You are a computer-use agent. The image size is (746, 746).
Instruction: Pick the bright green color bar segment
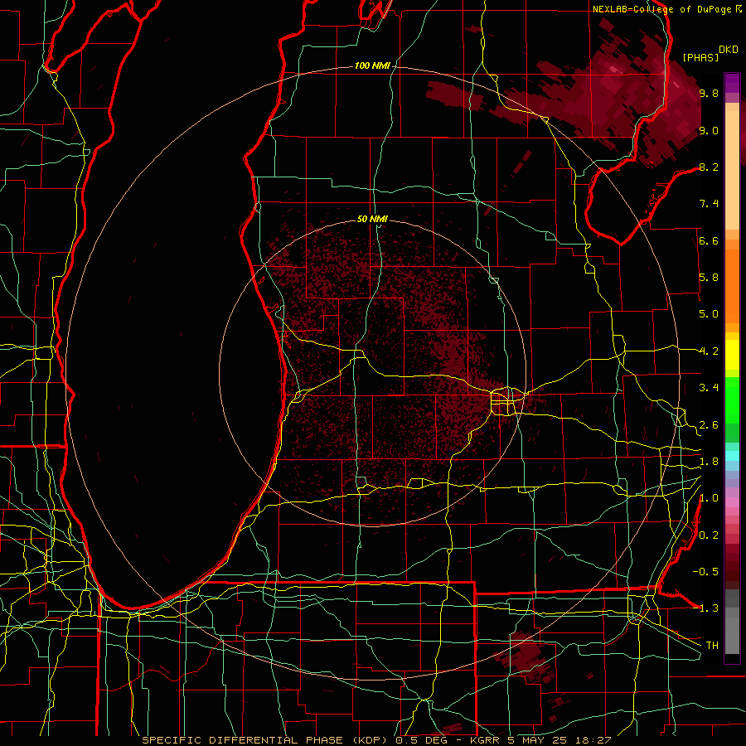tap(732, 400)
